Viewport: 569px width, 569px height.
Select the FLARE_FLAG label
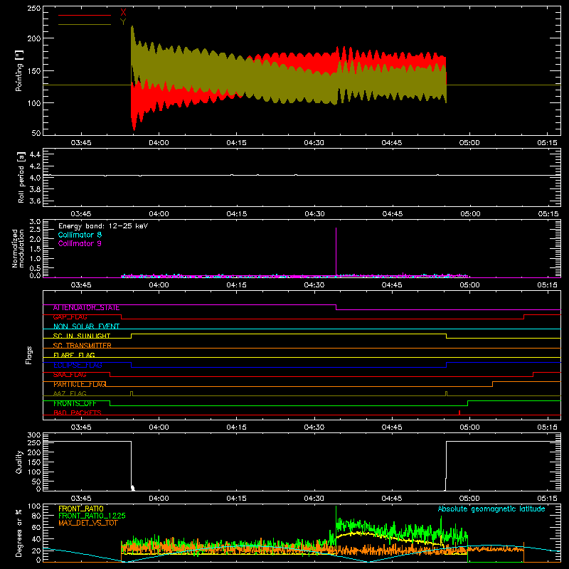(x=74, y=355)
